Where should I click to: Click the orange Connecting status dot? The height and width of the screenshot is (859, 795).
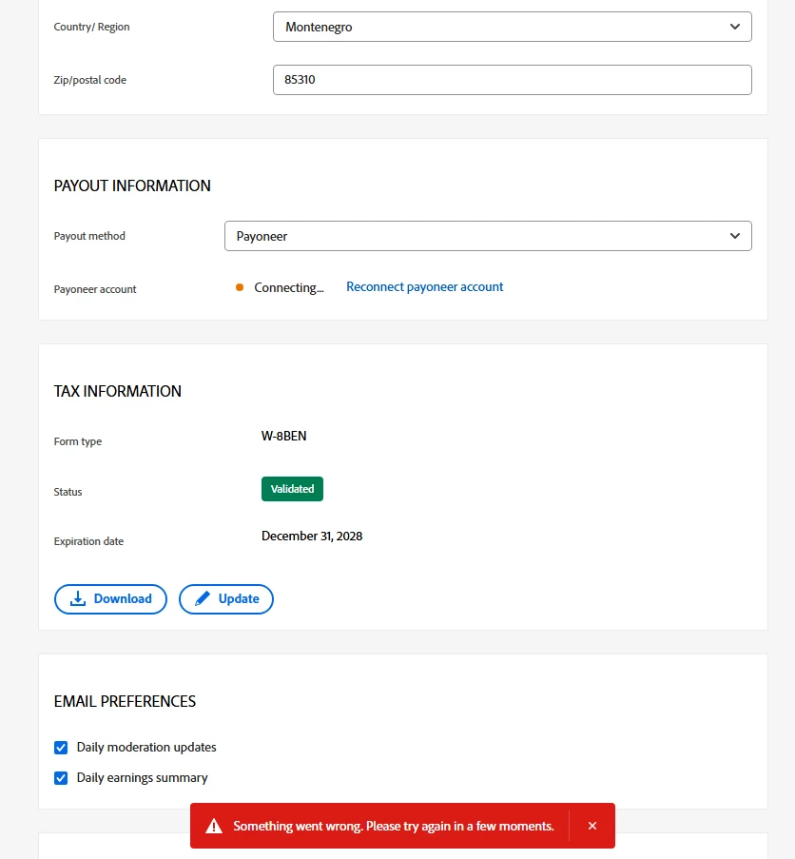coord(240,287)
